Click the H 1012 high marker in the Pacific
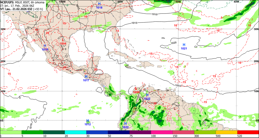The width and height of the screenshot is (259, 138). point(88,122)
